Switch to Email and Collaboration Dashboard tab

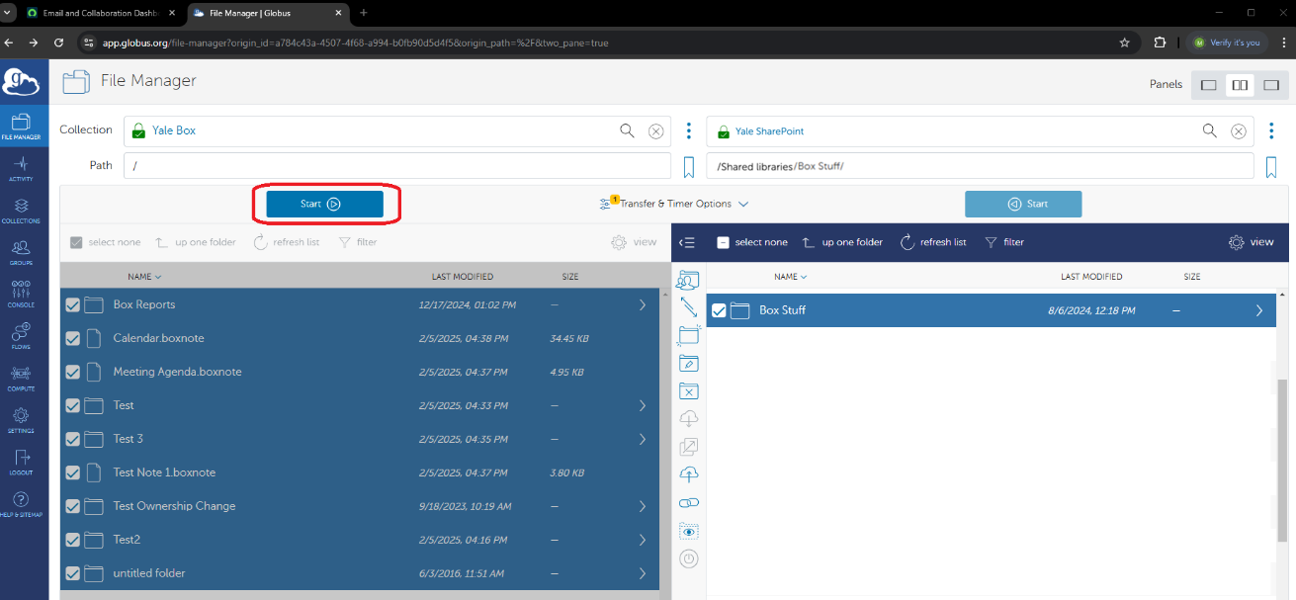99,13
